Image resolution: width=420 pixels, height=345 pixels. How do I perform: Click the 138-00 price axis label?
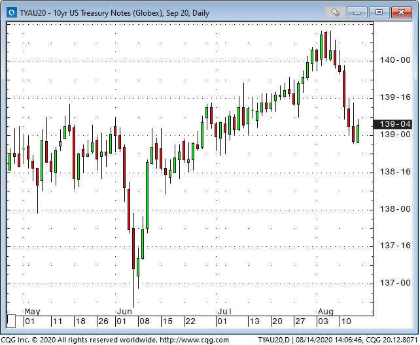395,209
